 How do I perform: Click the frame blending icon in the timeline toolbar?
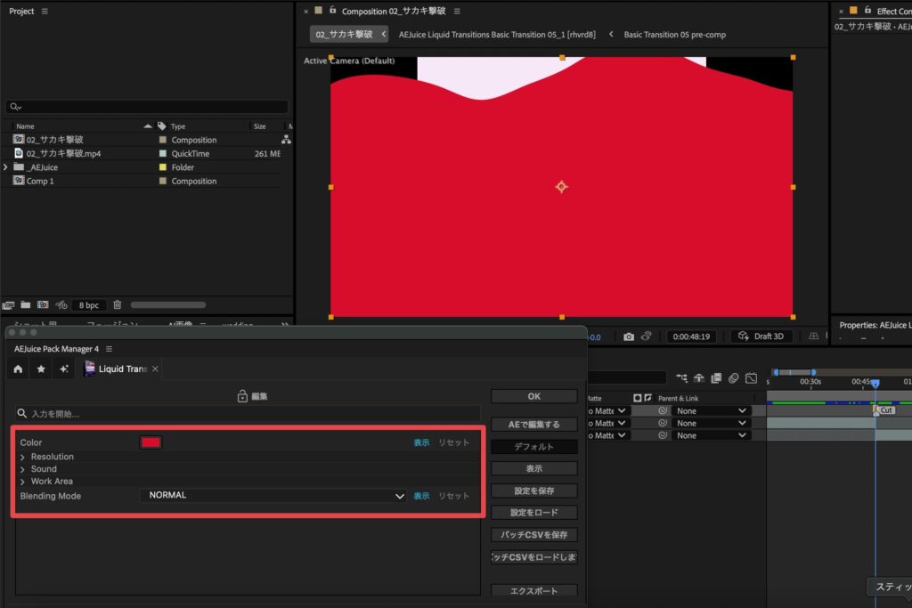coord(716,377)
